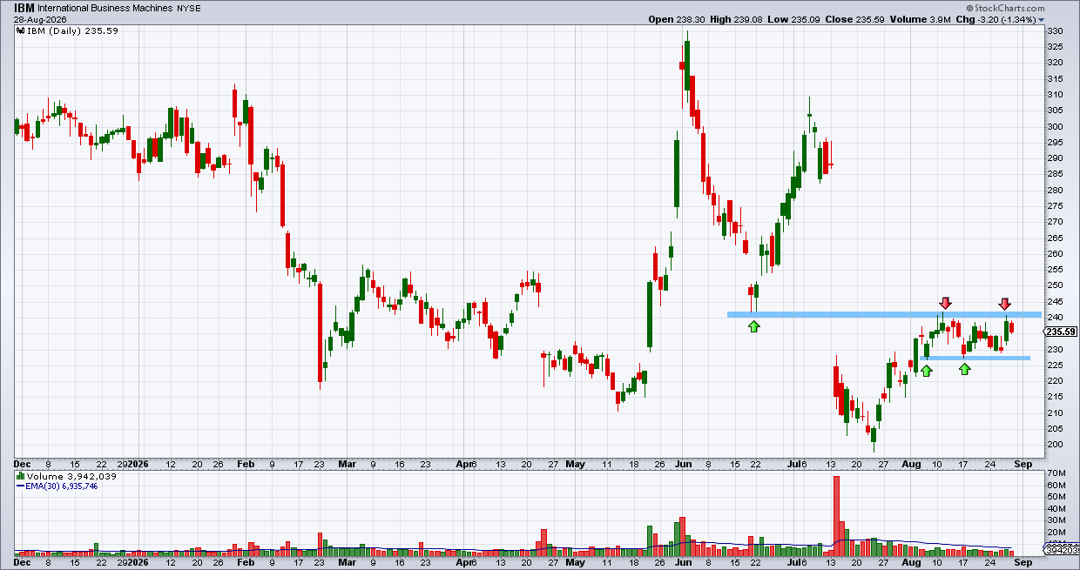This screenshot has height=570, width=1080.
Task: Click the Dec label below the volume panel
Action: coord(24,563)
